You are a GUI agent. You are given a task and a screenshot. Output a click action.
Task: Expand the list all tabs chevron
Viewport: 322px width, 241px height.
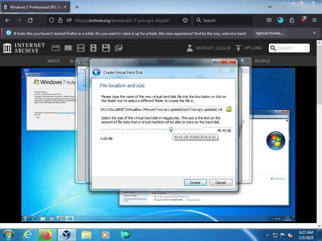click(270, 7)
